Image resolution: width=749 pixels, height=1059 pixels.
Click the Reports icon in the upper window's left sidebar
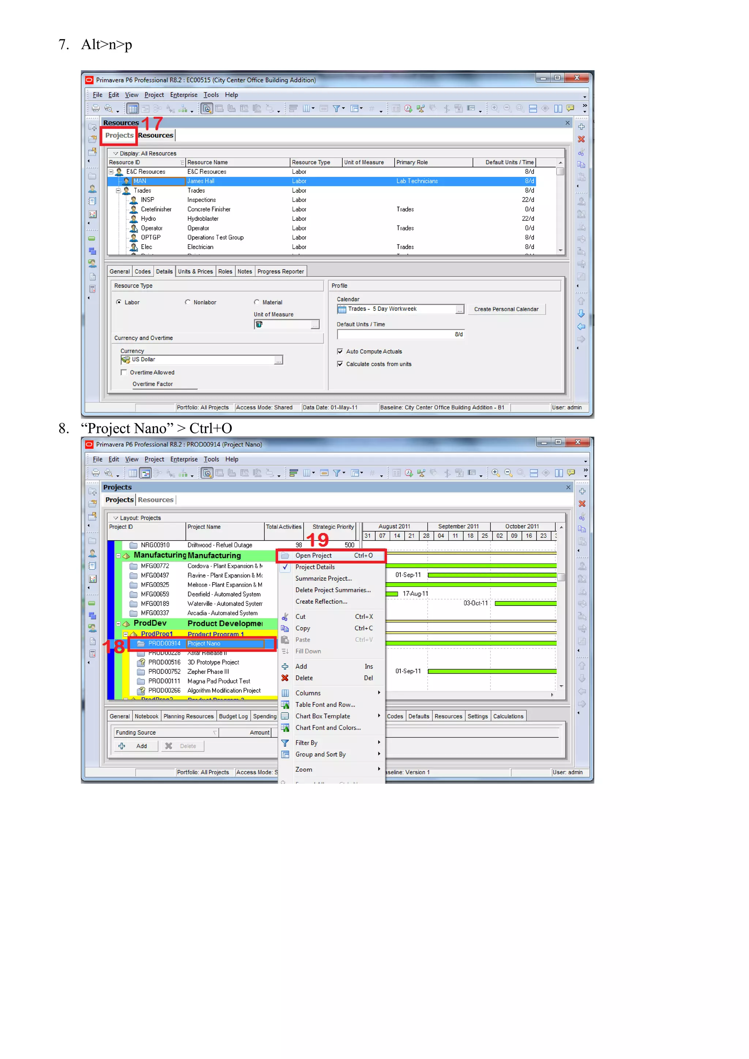coord(92,201)
